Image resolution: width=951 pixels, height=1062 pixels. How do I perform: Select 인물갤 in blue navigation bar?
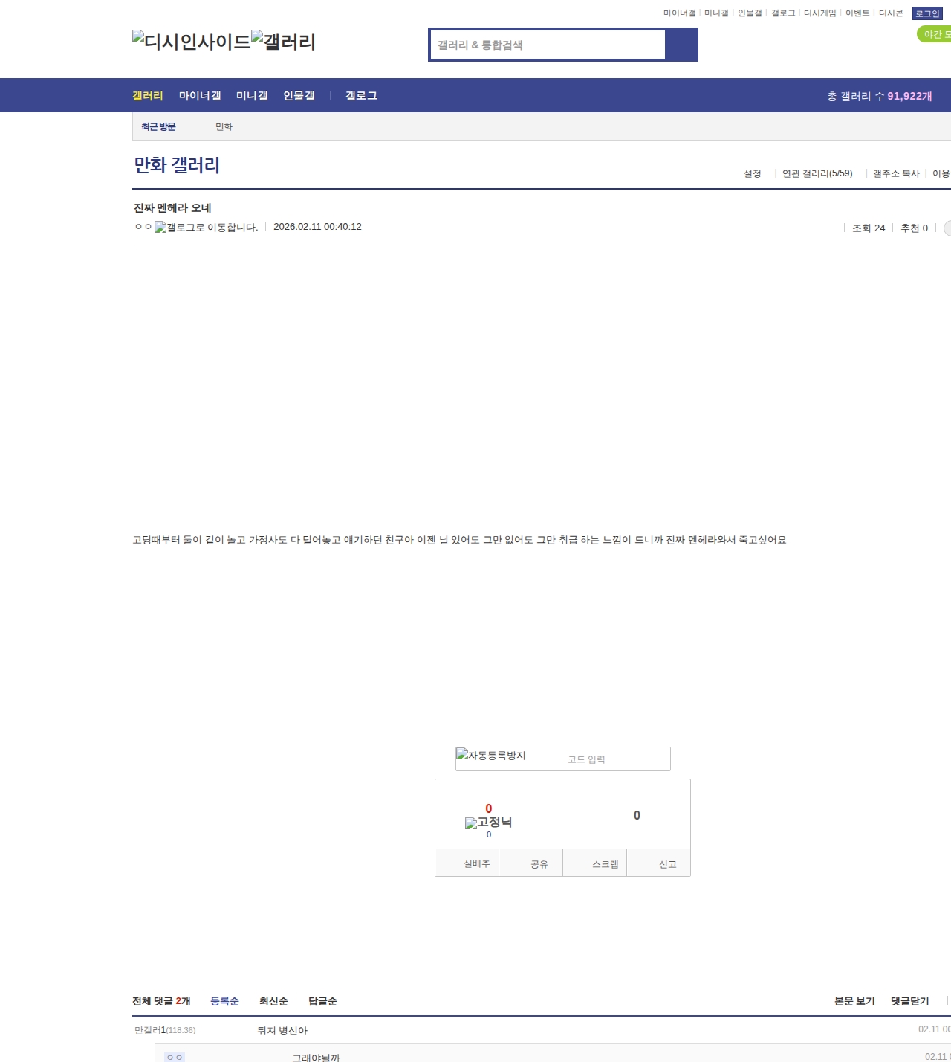tap(299, 95)
